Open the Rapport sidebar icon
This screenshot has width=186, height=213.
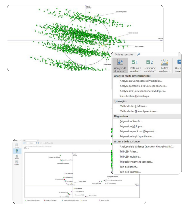point(17,157)
